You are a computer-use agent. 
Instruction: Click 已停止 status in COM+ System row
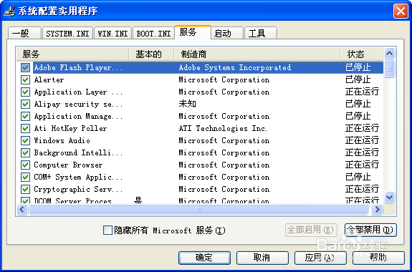coord(358,178)
